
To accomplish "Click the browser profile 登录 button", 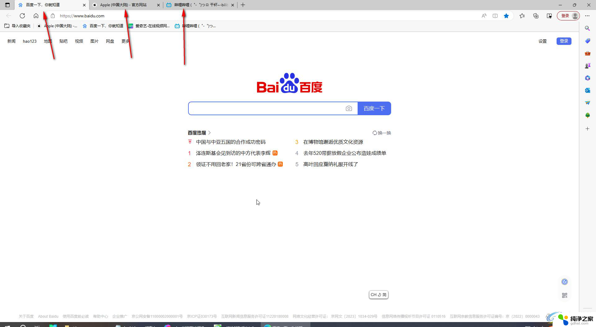I will 568,16.
